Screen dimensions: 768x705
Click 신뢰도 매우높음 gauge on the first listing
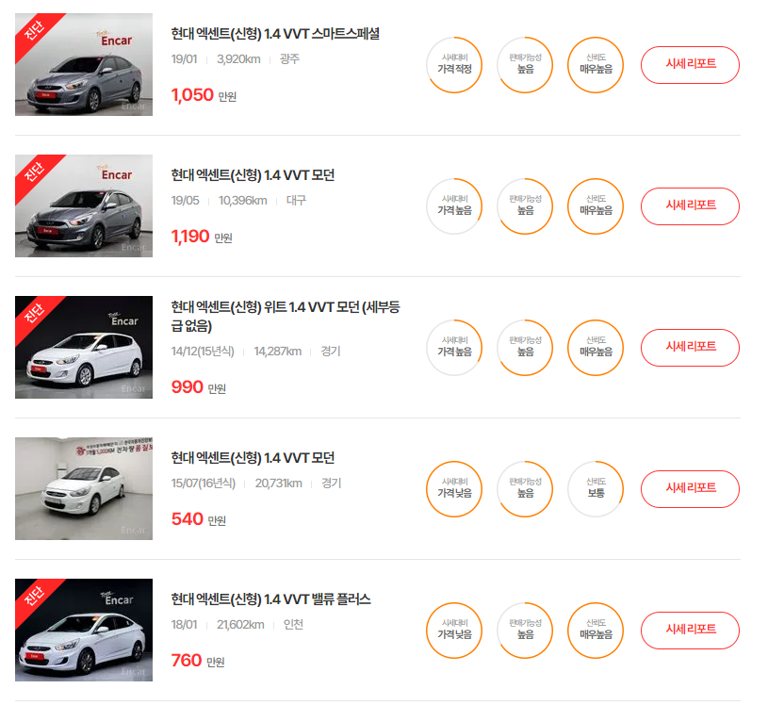click(x=596, y=65)
